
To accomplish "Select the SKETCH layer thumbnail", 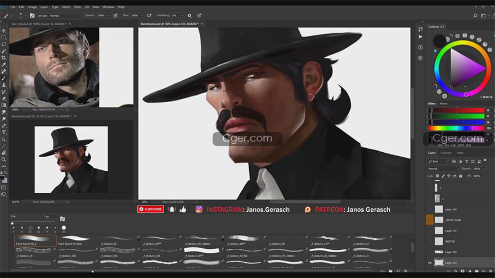I will (439, 241).
